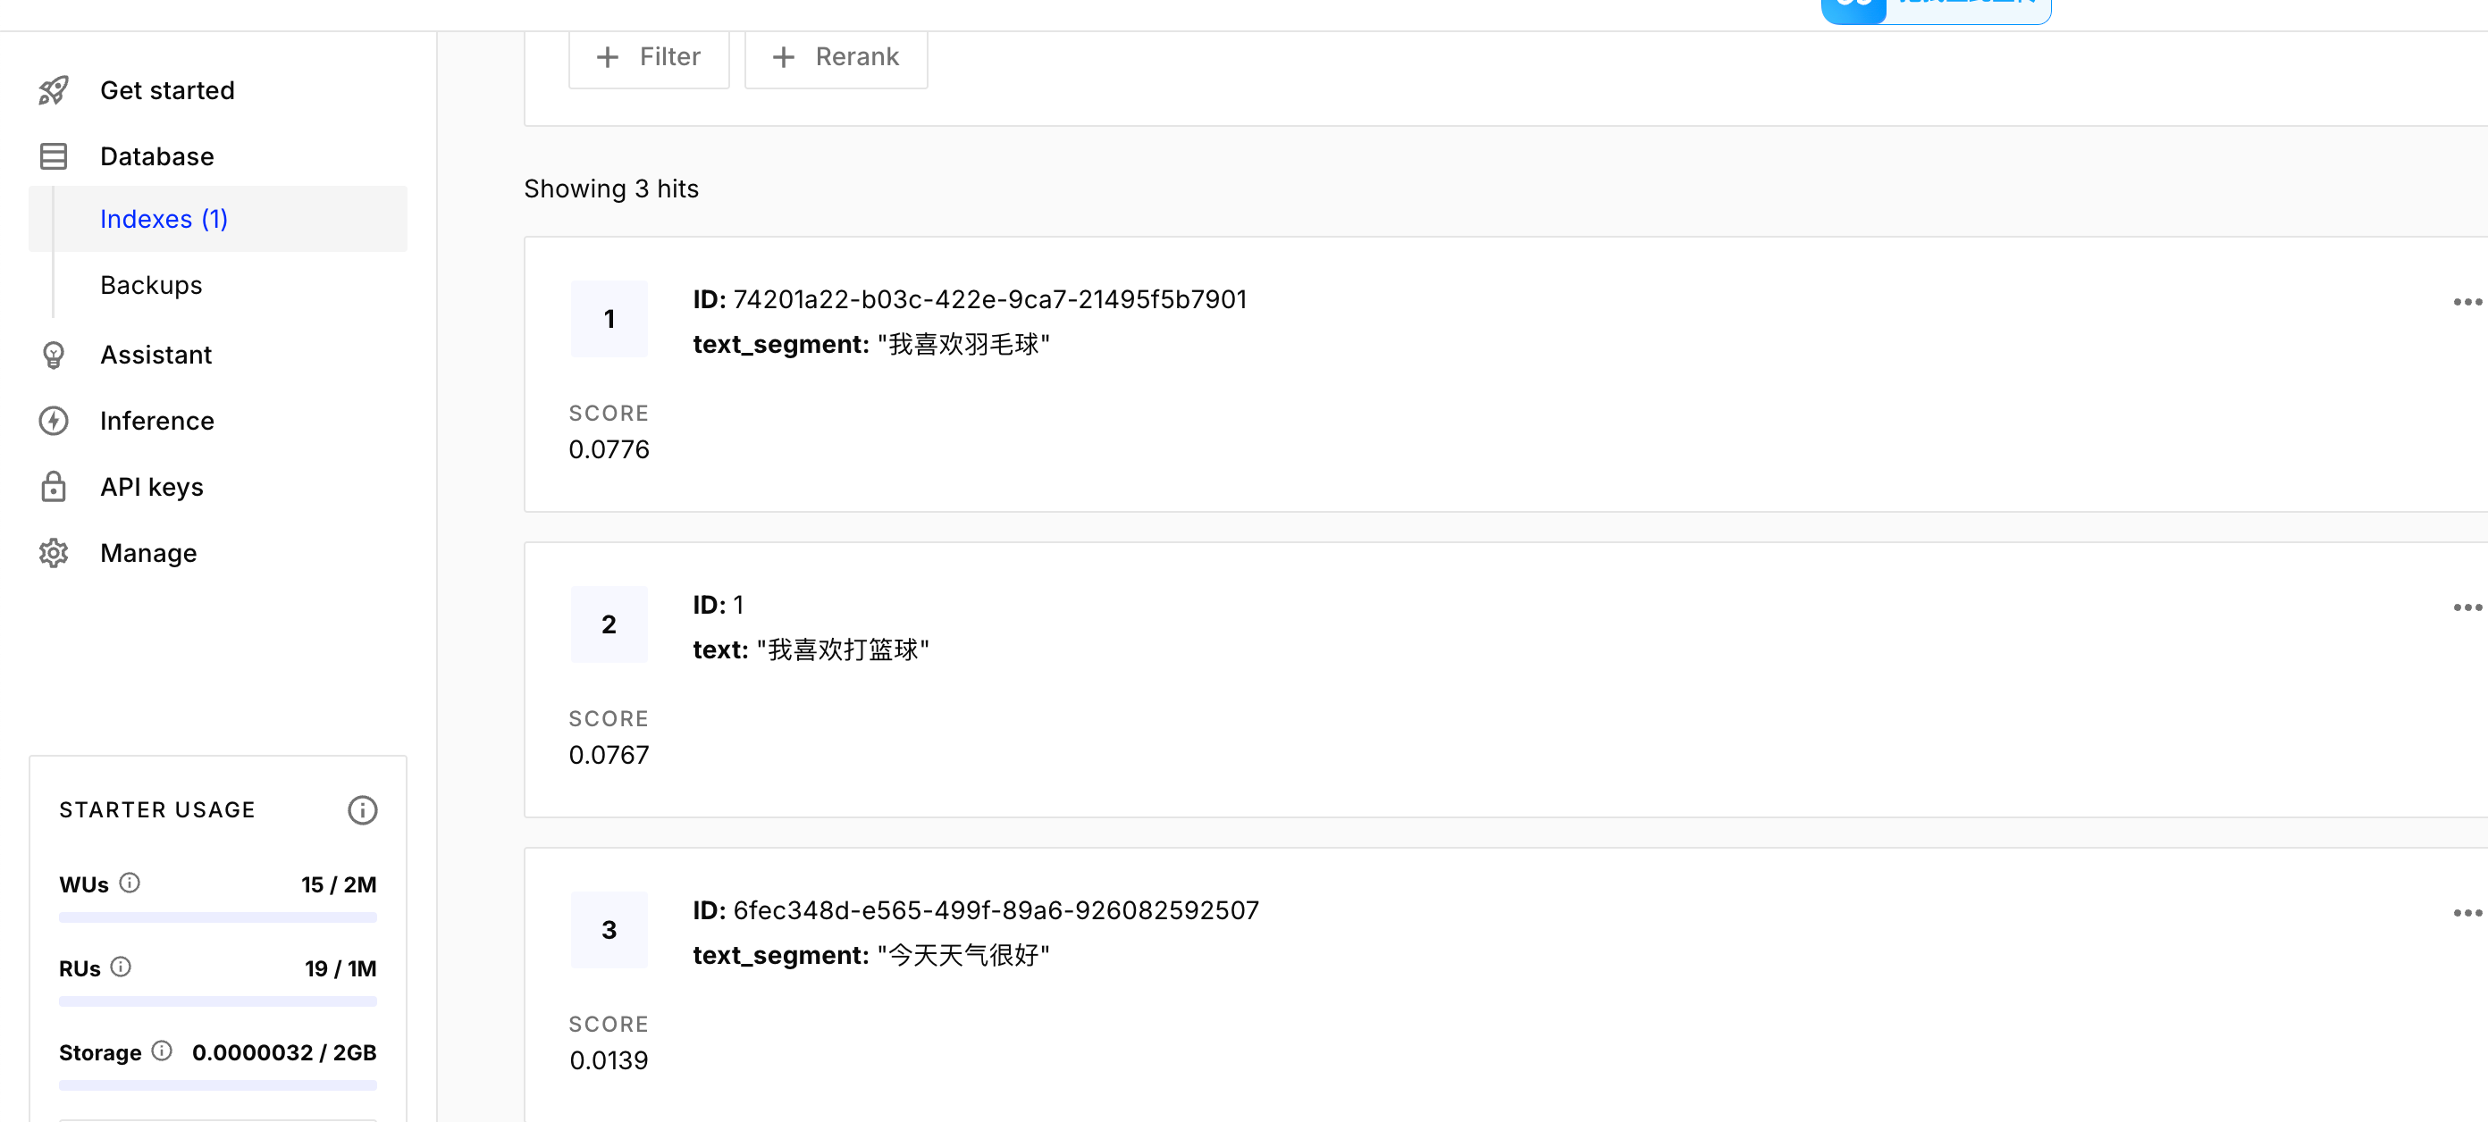Click the API keys lock icon

coord(53,487)
